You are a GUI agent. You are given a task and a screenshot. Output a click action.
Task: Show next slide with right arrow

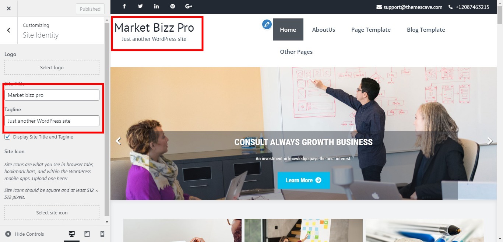[x=490, y=141]
